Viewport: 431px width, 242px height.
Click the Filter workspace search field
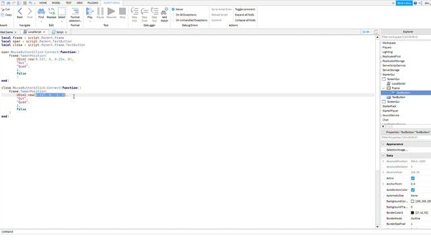(x=406, y=37)
